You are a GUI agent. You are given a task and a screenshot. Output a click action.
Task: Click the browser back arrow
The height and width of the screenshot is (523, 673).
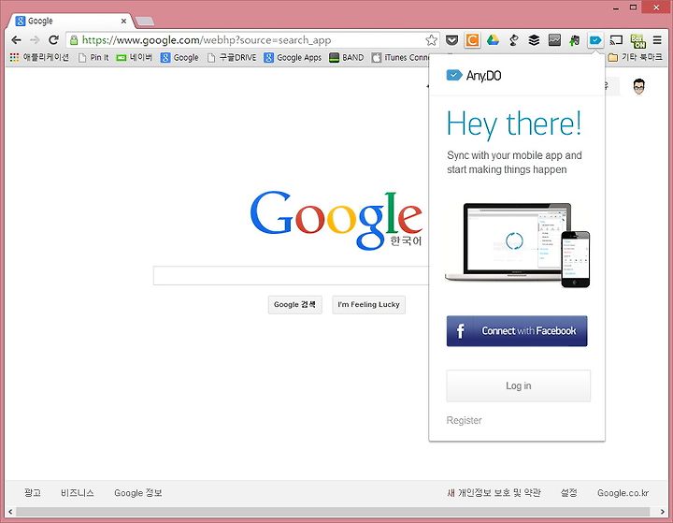click(x=16, y=40)
